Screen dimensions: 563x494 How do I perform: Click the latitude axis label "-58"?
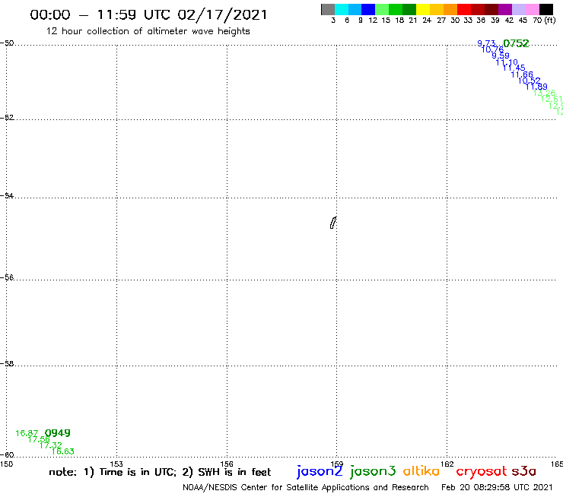pos(7,364)
